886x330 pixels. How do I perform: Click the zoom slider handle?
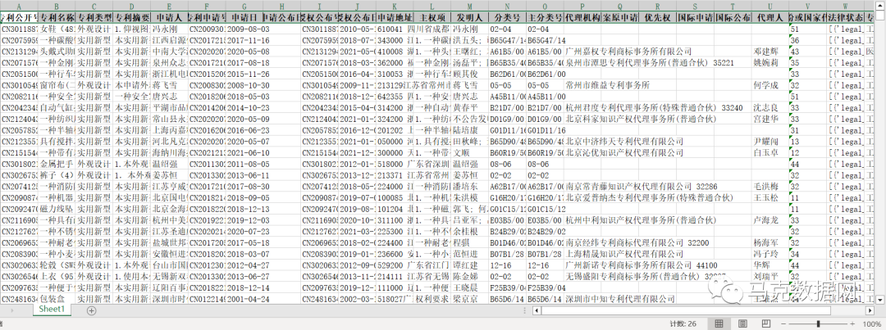[820, 323]
